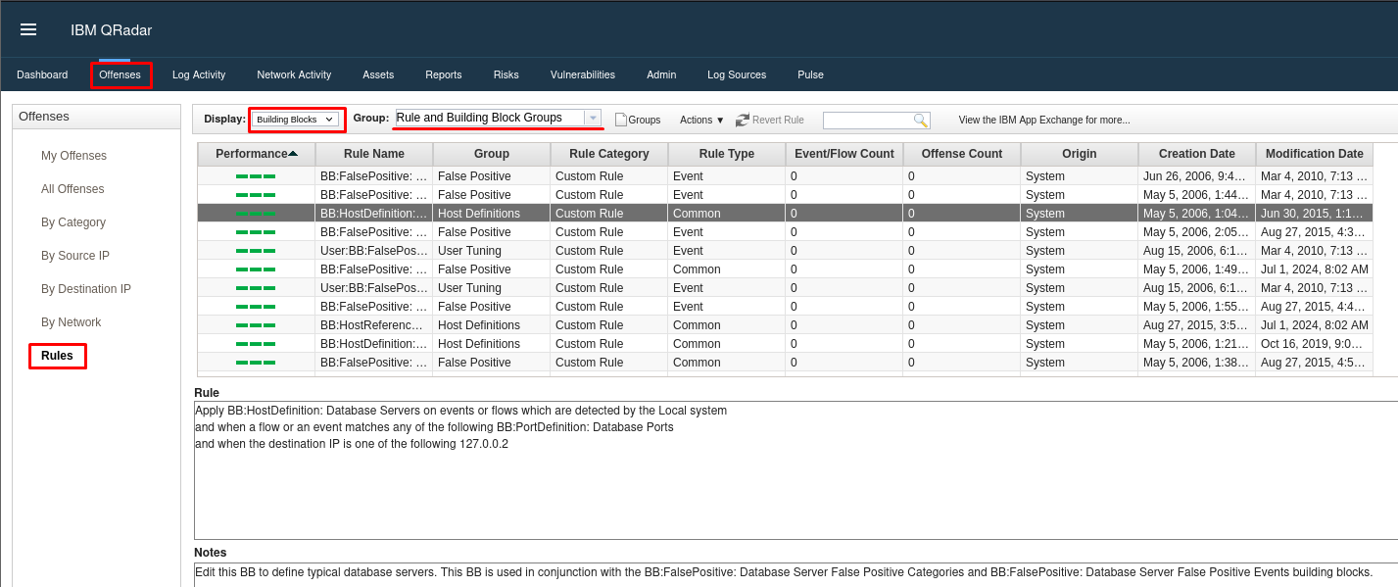Sort by Modification Date column header
Image resolution: width=1398 pixels, height=587 pixels.
pos(1315,154)
